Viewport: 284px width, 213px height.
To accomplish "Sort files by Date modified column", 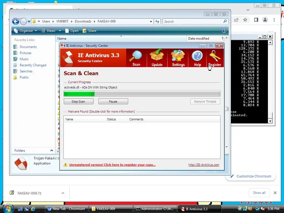I will [x=203, y=38].
